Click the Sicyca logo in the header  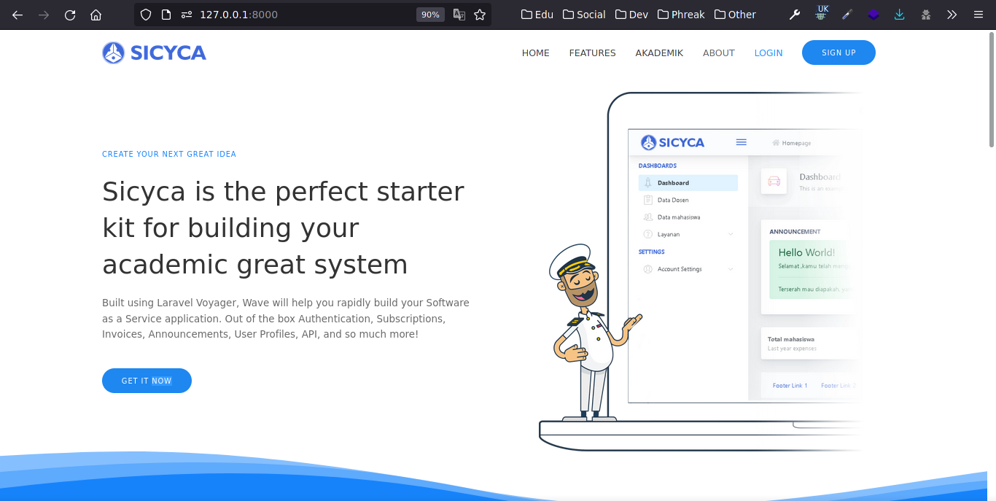154,53
